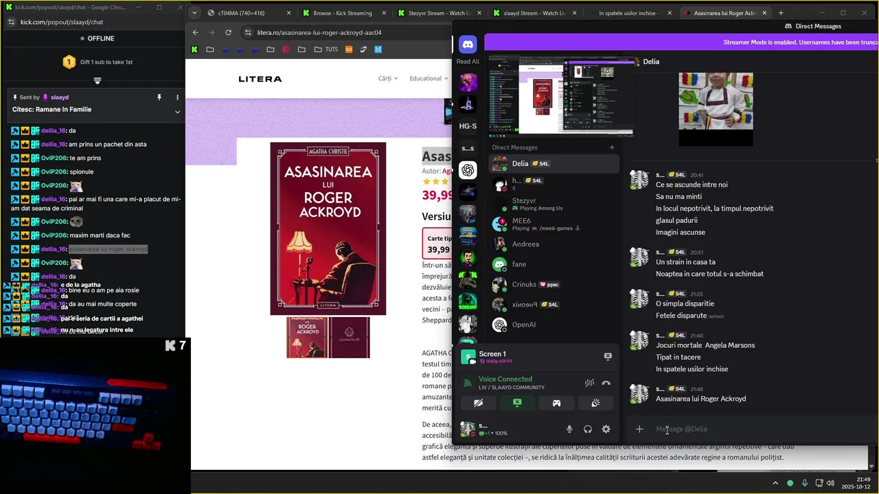879x494 pixels.
Task: Enlarge the main Asasinarea lui Roger Ackroyd cover
Action: (x=328, y=228)
